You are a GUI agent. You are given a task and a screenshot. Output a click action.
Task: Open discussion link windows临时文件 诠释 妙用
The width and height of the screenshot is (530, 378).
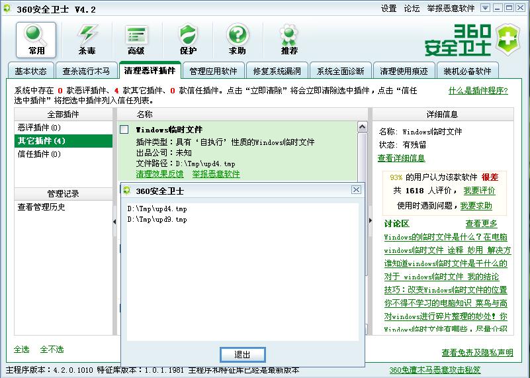447,250
